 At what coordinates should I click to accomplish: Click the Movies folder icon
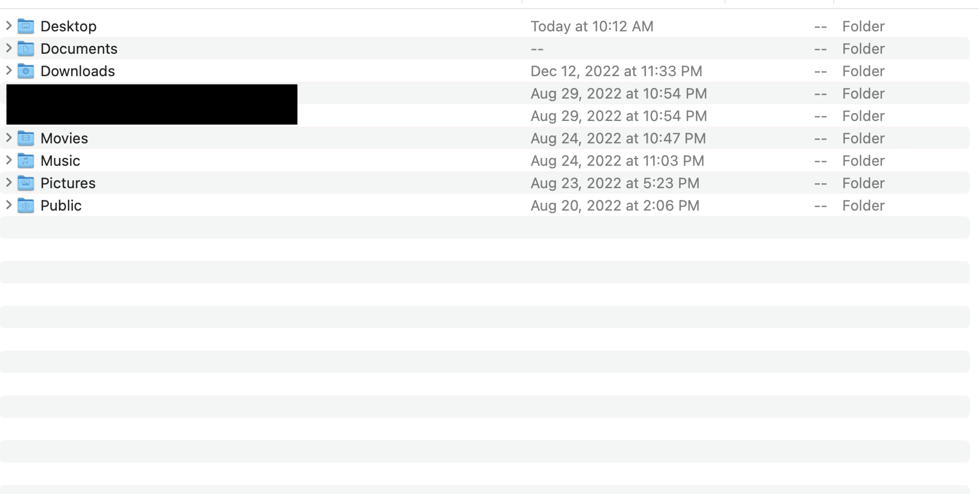click(26, 138)
